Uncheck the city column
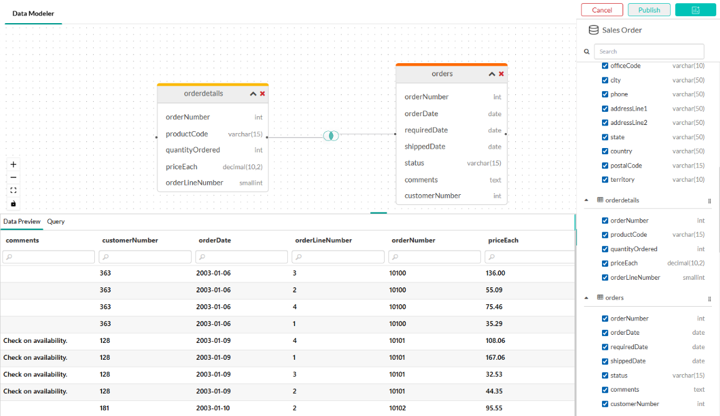 point(604,80)
